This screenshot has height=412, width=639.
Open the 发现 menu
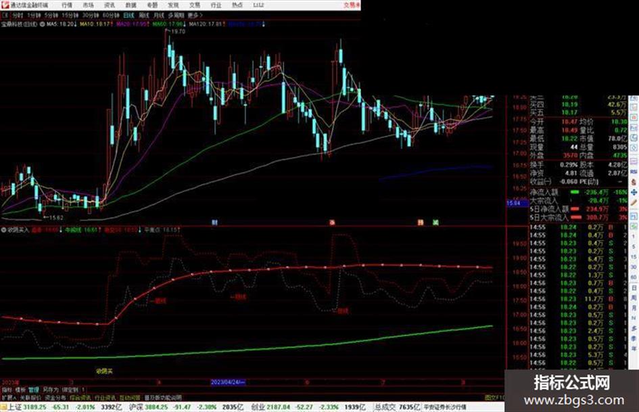tap(173, 5)
